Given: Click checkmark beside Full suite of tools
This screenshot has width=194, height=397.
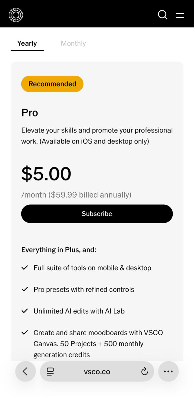Looking at the screenshot, I should [x=25, y=268].
